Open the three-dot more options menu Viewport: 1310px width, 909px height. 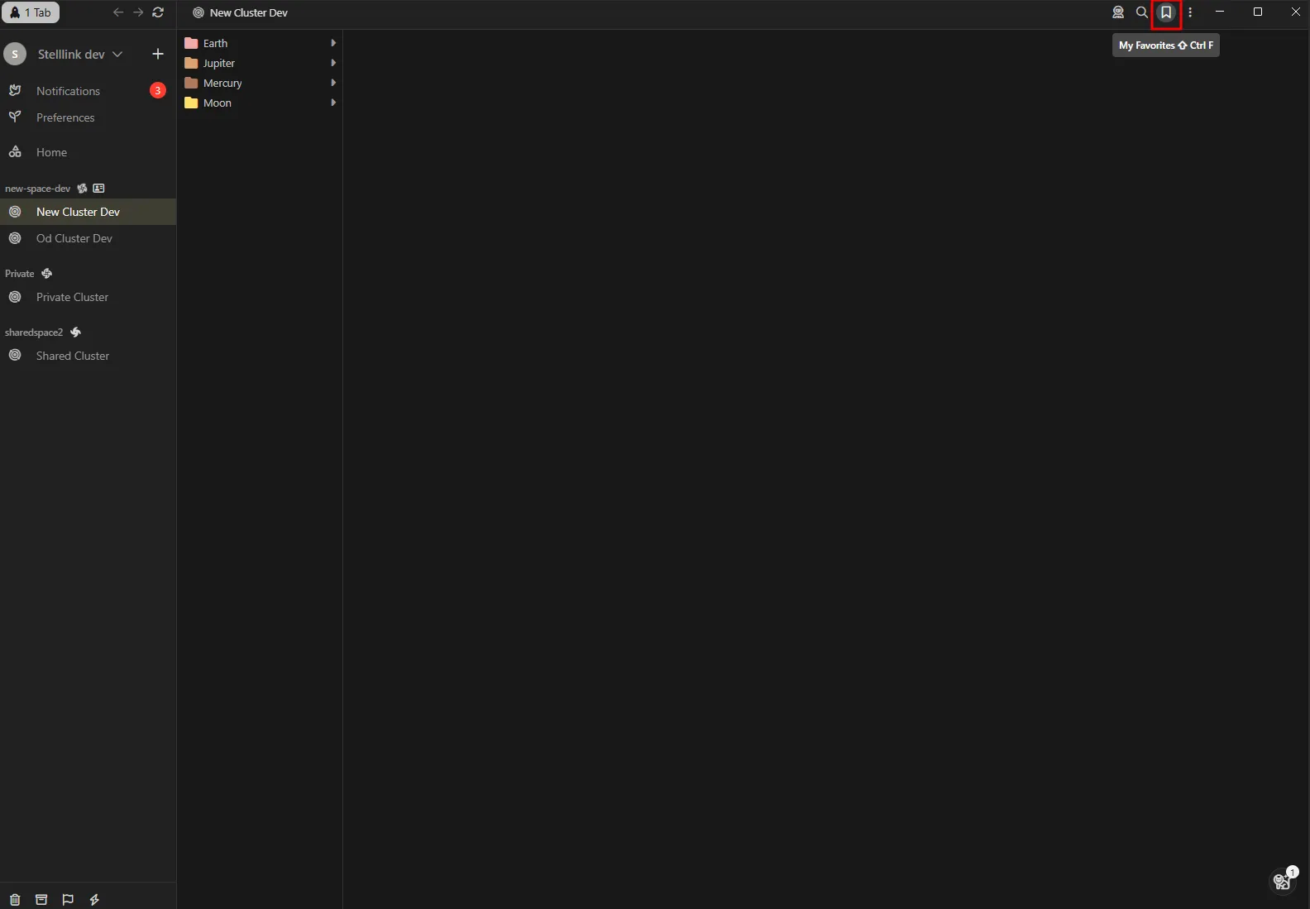coord(1190,12)
